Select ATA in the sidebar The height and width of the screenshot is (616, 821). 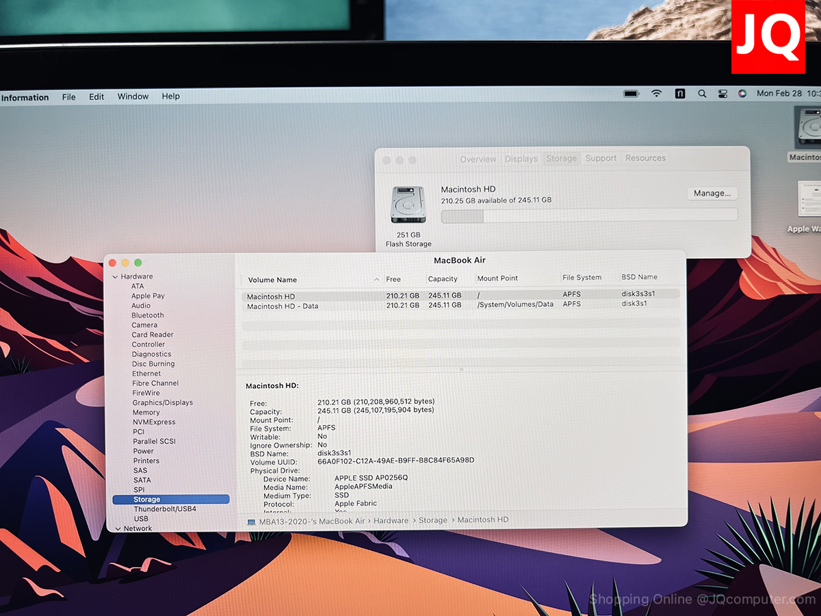pyautogui.click(x=138, y=286)
